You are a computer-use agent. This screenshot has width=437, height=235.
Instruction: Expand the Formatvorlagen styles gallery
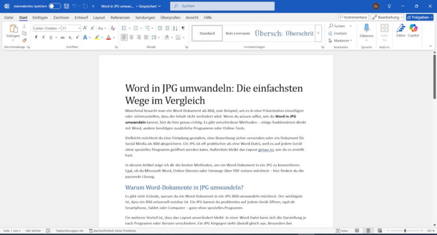tap(318, 33)
